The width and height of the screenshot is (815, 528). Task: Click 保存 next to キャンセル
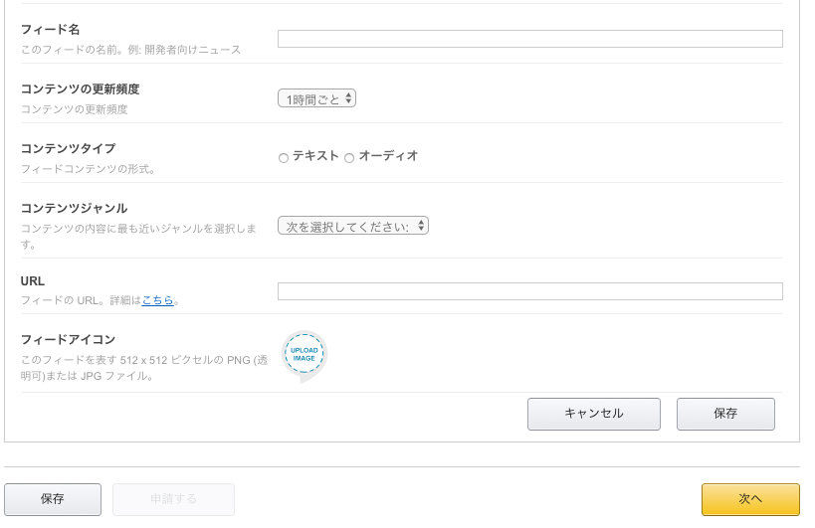[x=725, y=414]
